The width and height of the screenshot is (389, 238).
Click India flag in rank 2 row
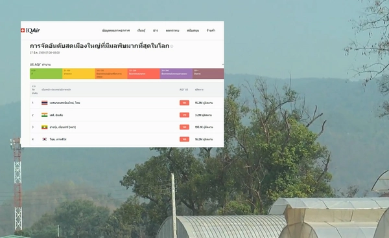point(44,114)
